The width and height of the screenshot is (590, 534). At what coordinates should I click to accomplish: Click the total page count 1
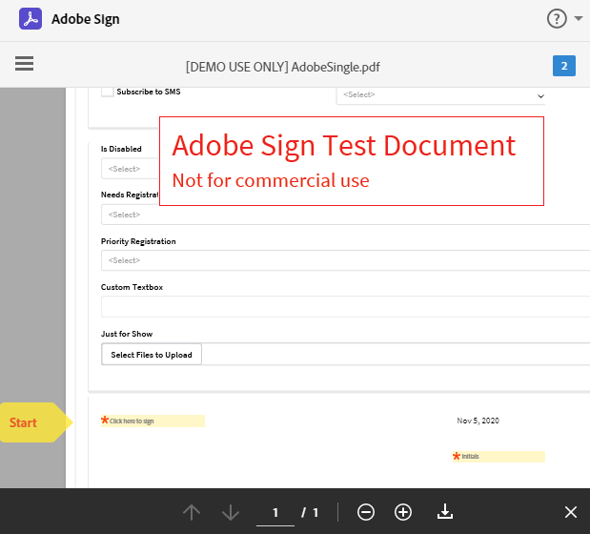click(x=315, y=513)
